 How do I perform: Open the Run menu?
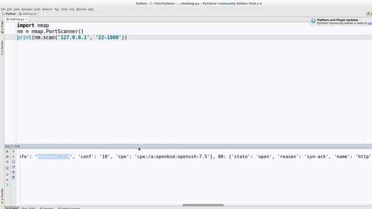(57, 9)
